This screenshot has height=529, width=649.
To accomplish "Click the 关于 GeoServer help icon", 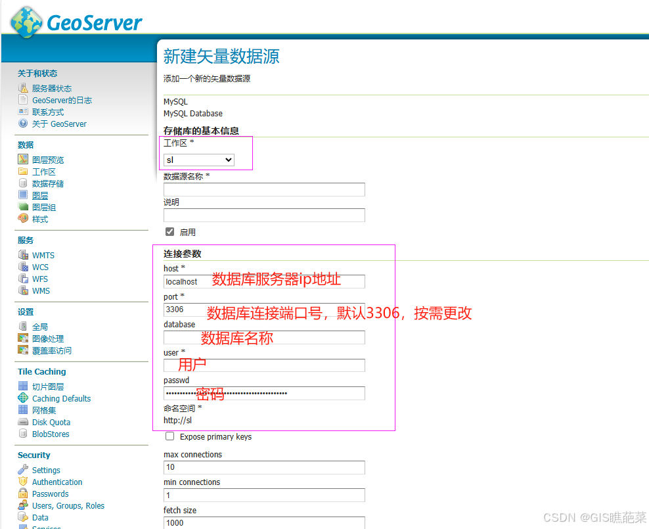I will pyautogui.click(x=23, y=124).
